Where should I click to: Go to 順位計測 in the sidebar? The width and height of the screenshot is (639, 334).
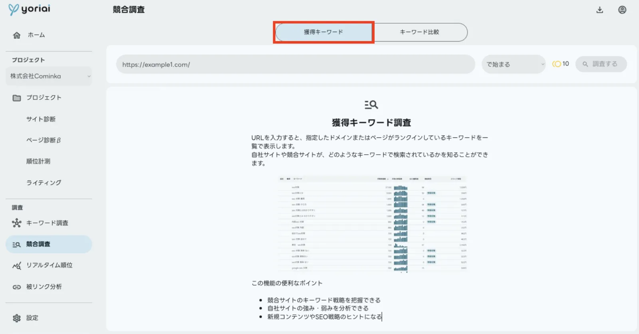pos(38,161)
